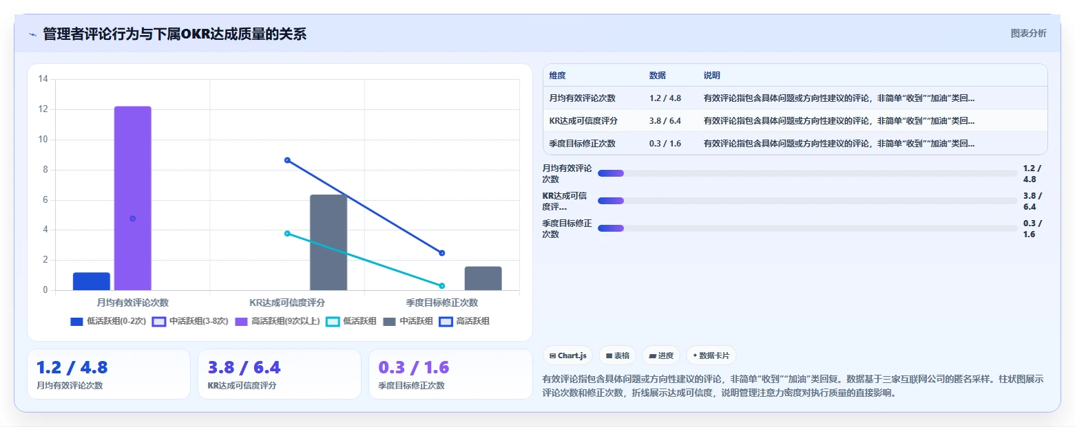Click the 月均有效评论次数 progress bar
The width and height of the screenshot is (1075, 427).
point(807,173)
